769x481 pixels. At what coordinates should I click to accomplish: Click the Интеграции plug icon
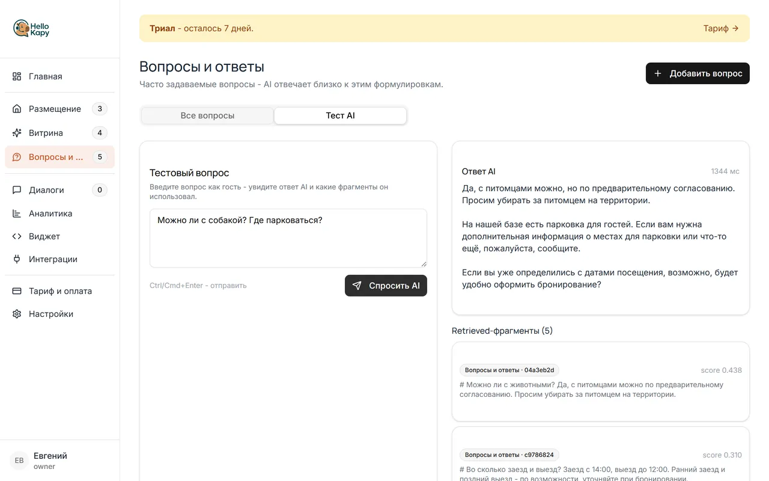(17, 259)
